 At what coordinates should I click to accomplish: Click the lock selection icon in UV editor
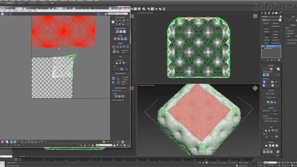tap(81, 145)
